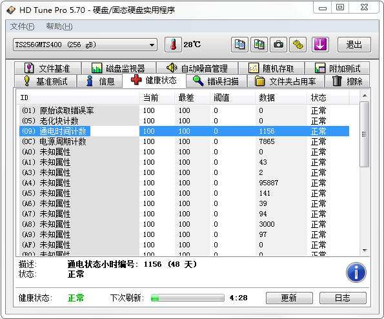Switch to the 随机存取 tab
The height and width of the screenshot is (319, 384).
coord(271,68)
